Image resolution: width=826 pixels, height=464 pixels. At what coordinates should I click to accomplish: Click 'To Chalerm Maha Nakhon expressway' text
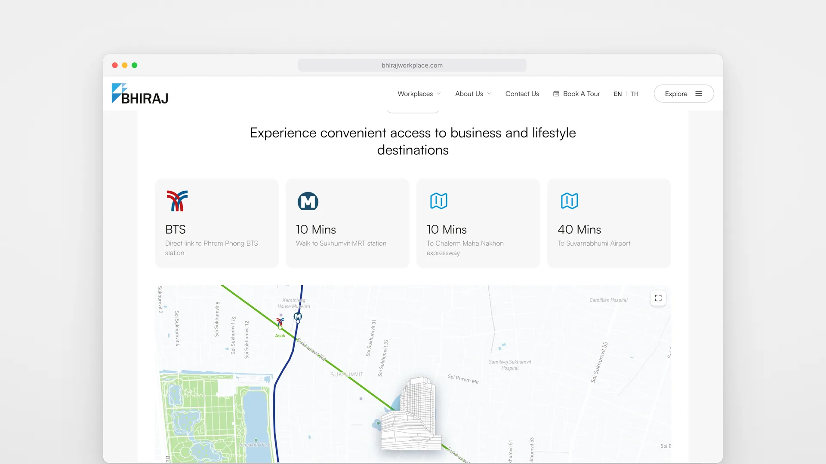[x=465, y=248]
